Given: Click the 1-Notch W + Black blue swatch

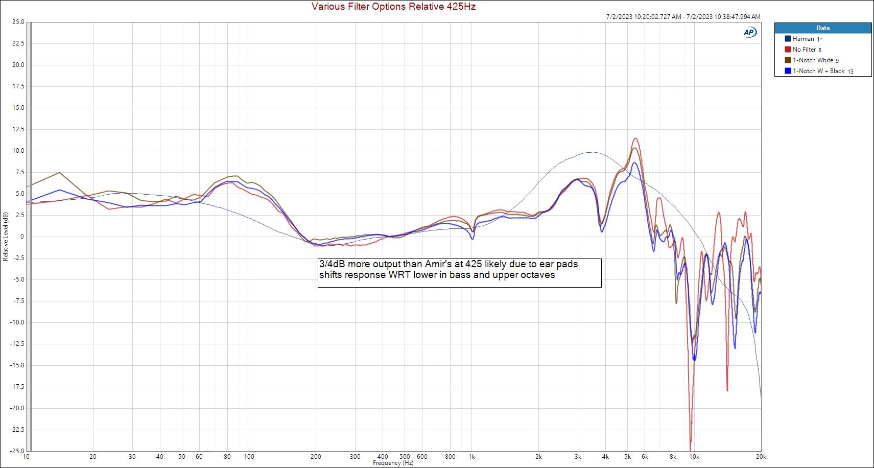Looking at the screenshot, I should coord(788,71).
